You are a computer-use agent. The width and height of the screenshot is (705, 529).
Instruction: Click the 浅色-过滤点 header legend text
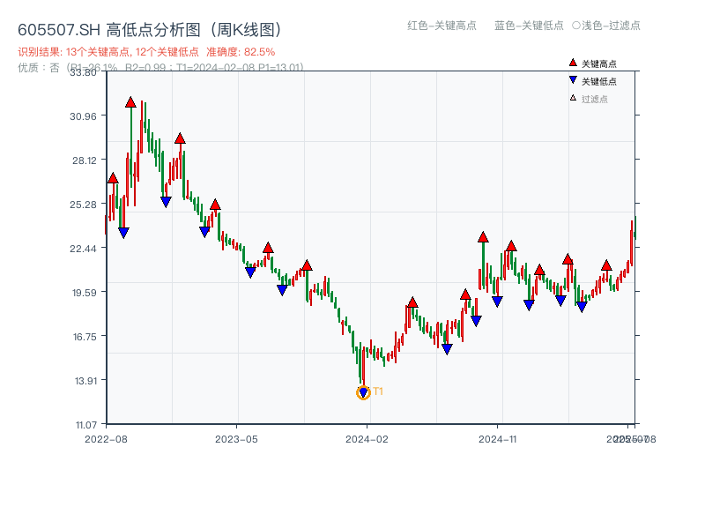click(x=611, y=26)
